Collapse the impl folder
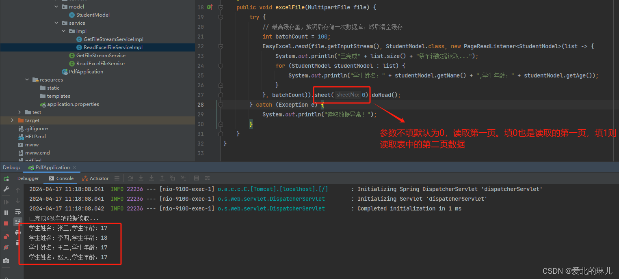Image resolution: width=619 pixels, height=279 pixels. click(64, 31)
